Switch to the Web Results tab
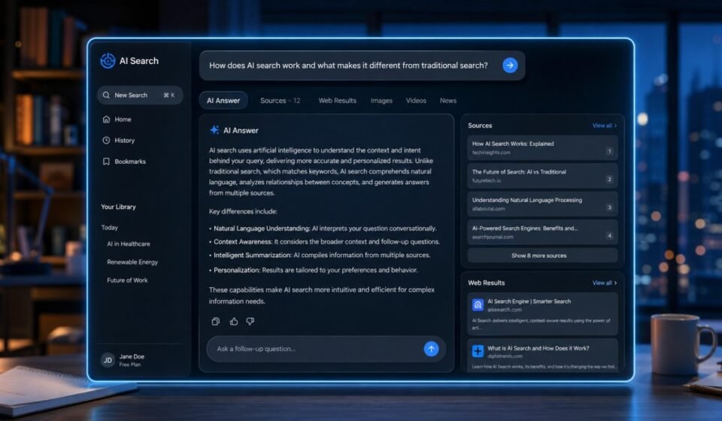The width and height of the screenshot is (722, 421). point(338,100)
